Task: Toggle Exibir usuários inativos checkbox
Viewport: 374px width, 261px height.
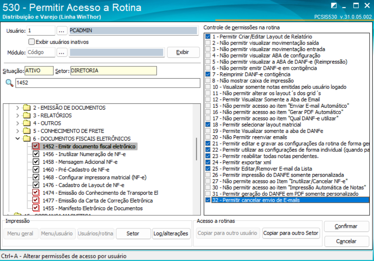Action: 32,42
